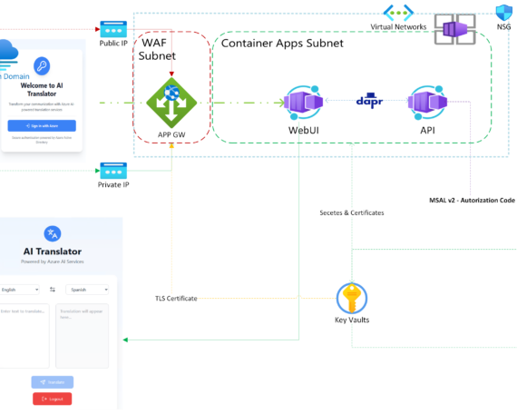Select the AI Translator title

[53, 251]
